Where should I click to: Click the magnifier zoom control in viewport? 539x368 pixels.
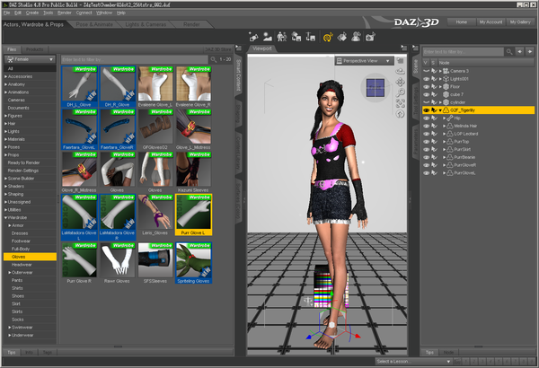point(400,92)
